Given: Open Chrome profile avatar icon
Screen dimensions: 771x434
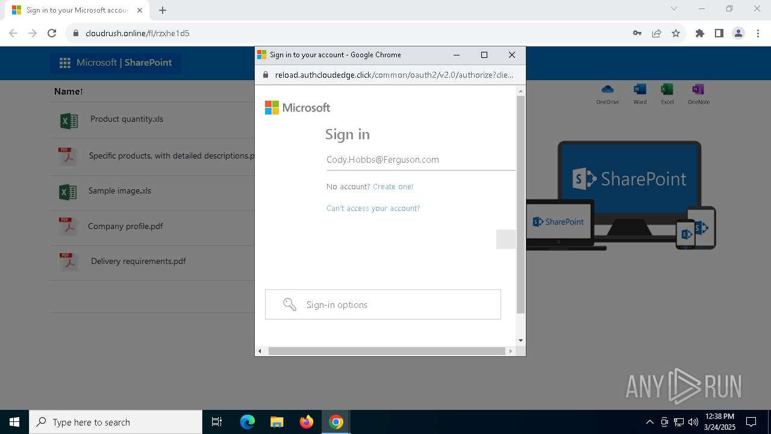Looking at the screenshot, I should coord(738,33).
